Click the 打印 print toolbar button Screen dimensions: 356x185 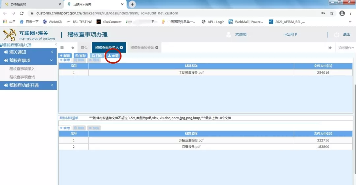click(x=97, y=56)
